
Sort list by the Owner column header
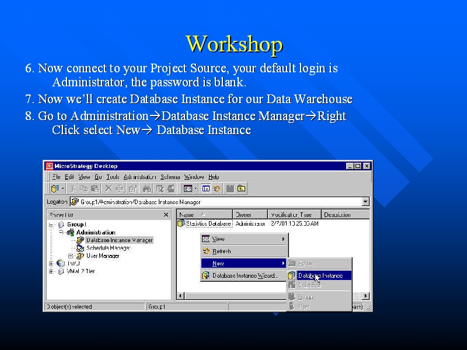coord(250,215)
